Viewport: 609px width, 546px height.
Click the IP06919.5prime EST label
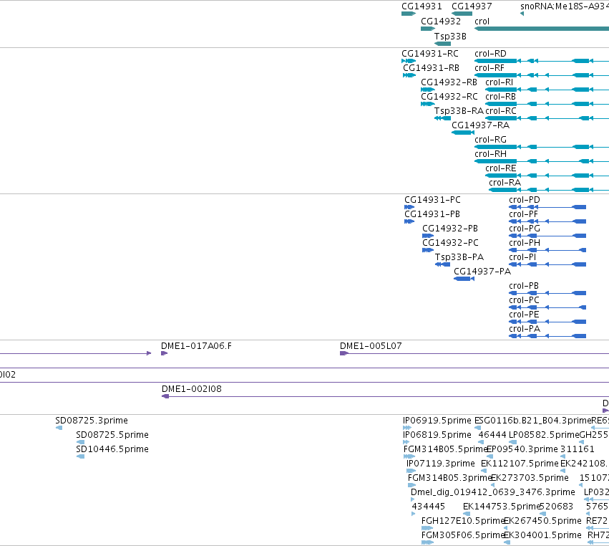coord(437,421)
